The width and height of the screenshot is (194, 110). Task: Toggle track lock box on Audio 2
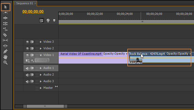pyautogui.click(x=37, y=75)
